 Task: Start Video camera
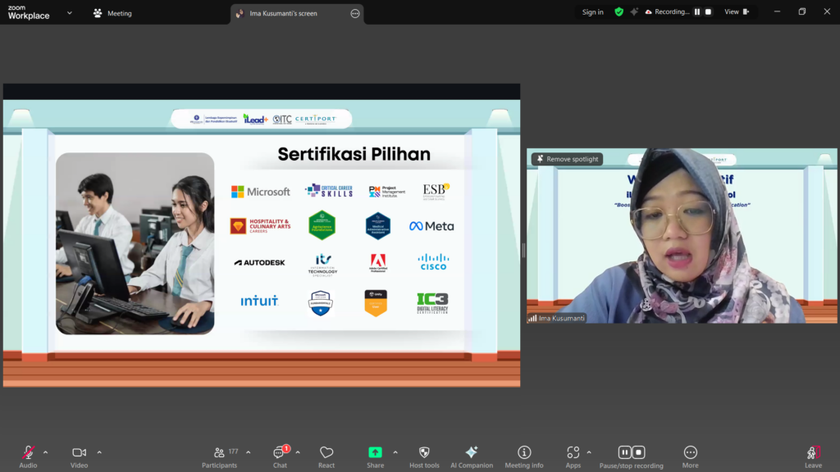click(x=80, y=457)
